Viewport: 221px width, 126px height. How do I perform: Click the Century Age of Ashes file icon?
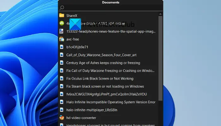pyautogui.click(x=62, y=63)
